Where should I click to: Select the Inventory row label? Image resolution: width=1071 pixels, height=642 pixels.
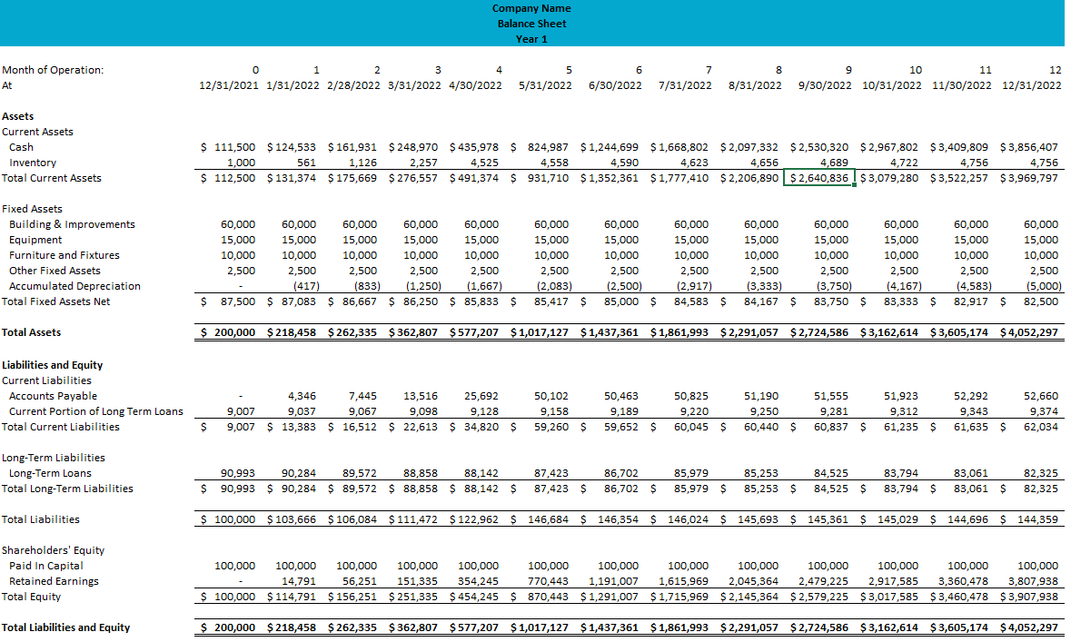tap(33, 163)
